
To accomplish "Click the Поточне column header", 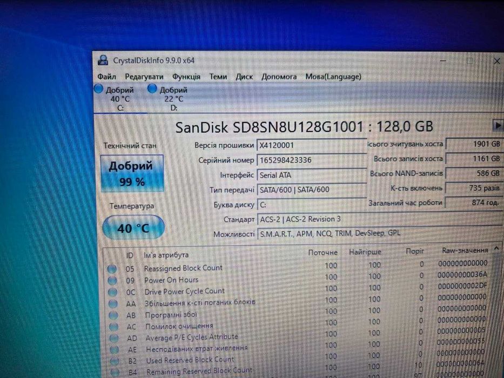I will tap(322, 253).
